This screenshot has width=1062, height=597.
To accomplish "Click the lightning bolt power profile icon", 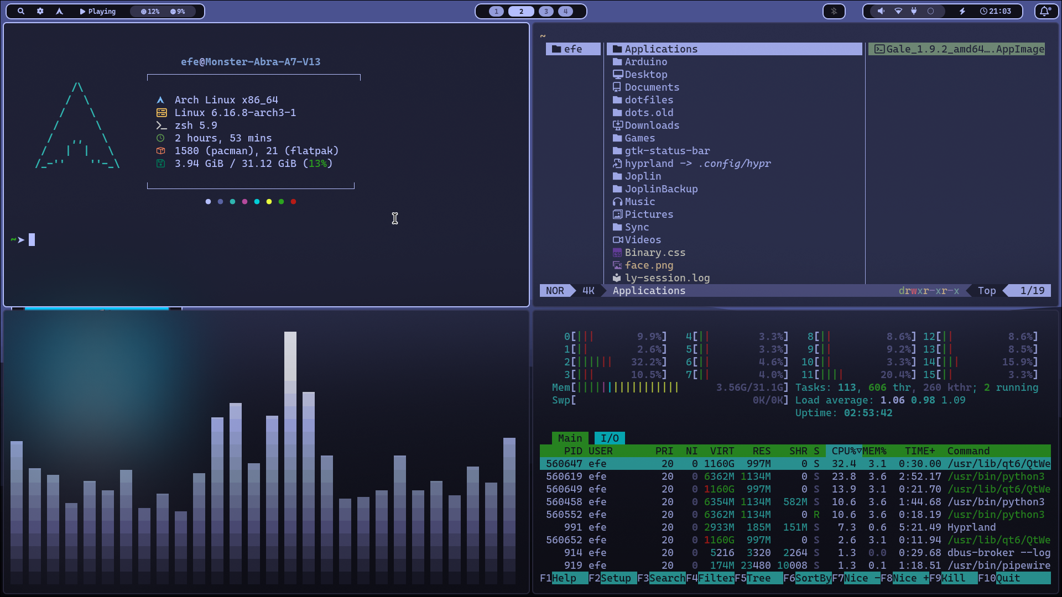I will tap(962, 11).
